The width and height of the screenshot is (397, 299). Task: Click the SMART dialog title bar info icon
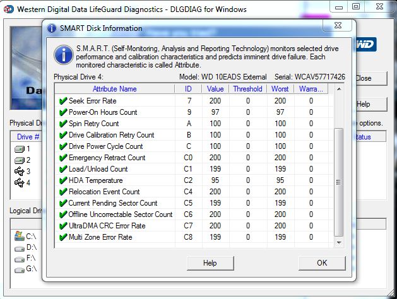coord(52,28)
